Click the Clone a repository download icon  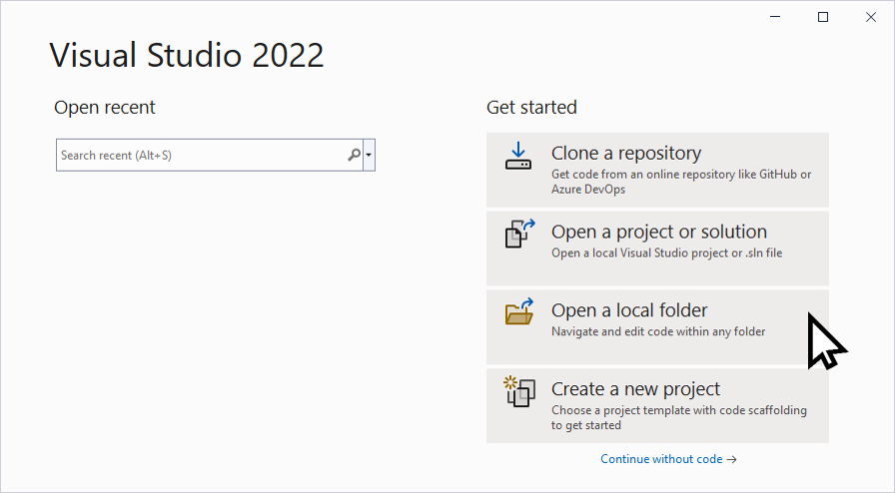518,156
